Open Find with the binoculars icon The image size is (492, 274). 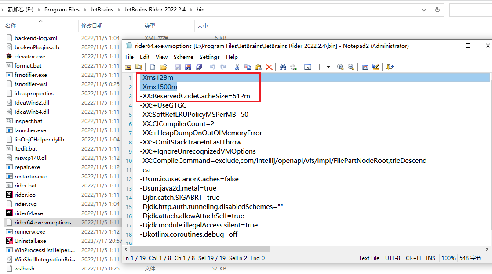(x=283, y=67)
